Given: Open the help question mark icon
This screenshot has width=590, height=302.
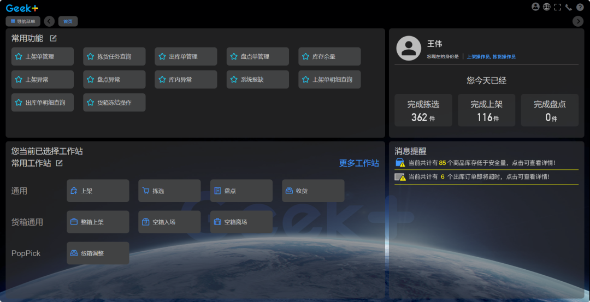Looking at the screenshot, I should (x=580, y=7).
